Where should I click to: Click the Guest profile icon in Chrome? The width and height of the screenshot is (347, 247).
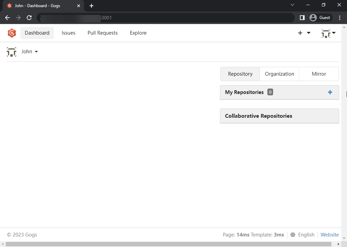point(313,17)
